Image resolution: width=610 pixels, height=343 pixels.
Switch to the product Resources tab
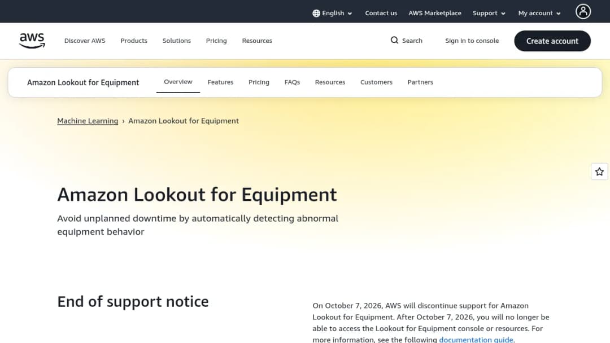[330, 82]
